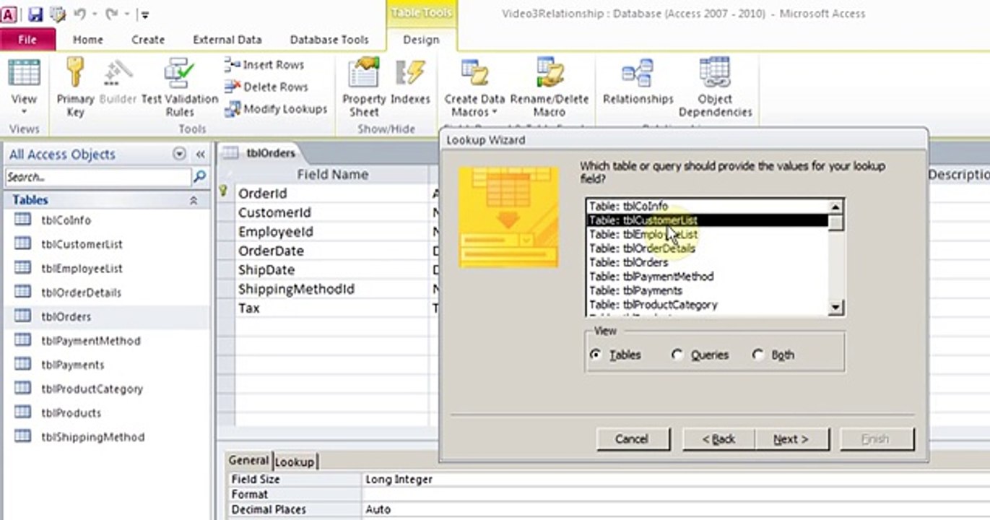Switch to Database Tools tab
The height and width of the screenshot is (520, 990).
(329, 40)
